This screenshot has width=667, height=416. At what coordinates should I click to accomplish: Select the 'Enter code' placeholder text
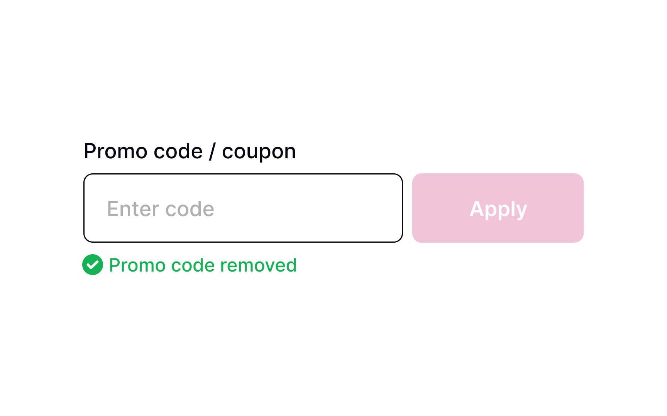(161, 208)
